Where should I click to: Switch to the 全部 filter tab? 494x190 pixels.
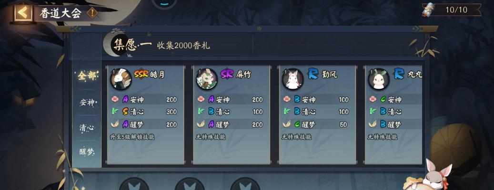coord(87,76)
